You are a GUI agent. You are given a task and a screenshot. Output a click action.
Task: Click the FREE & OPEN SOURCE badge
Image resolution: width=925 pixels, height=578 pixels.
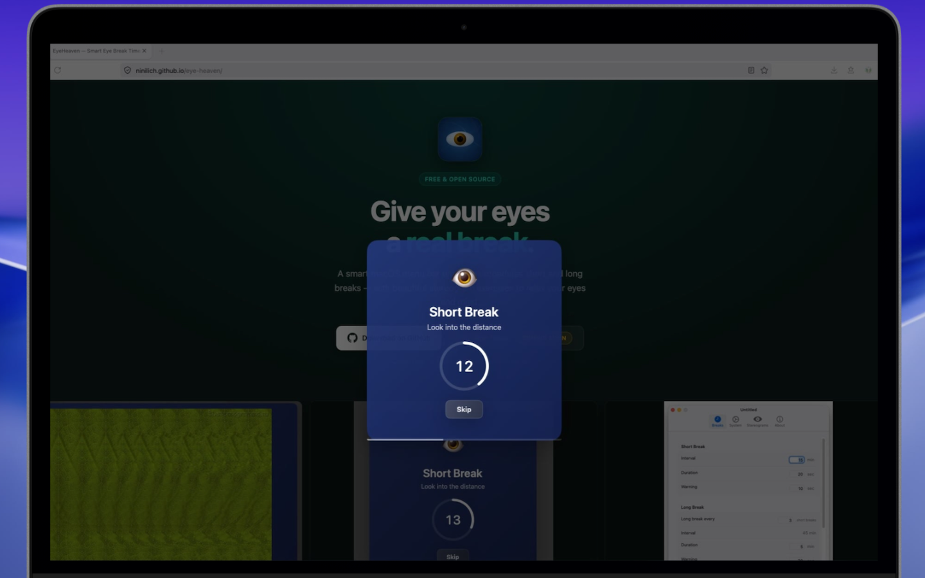pyautogui.click(x=460, y=179)
